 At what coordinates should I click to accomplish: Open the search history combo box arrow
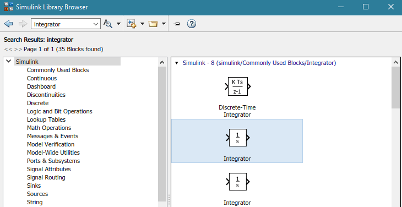[96, 24]
